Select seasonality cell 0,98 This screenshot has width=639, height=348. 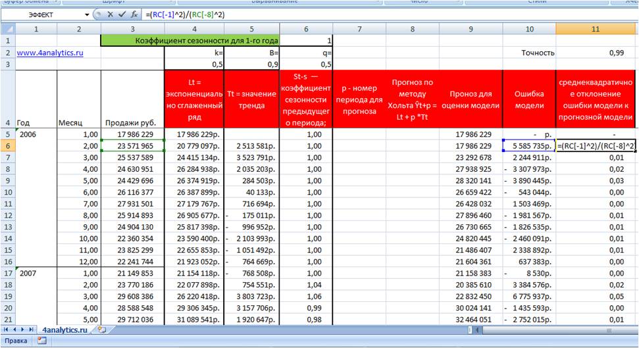306,320
